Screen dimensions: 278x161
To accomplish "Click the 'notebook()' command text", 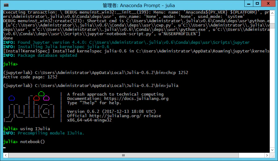I will (x=32, y=142).
